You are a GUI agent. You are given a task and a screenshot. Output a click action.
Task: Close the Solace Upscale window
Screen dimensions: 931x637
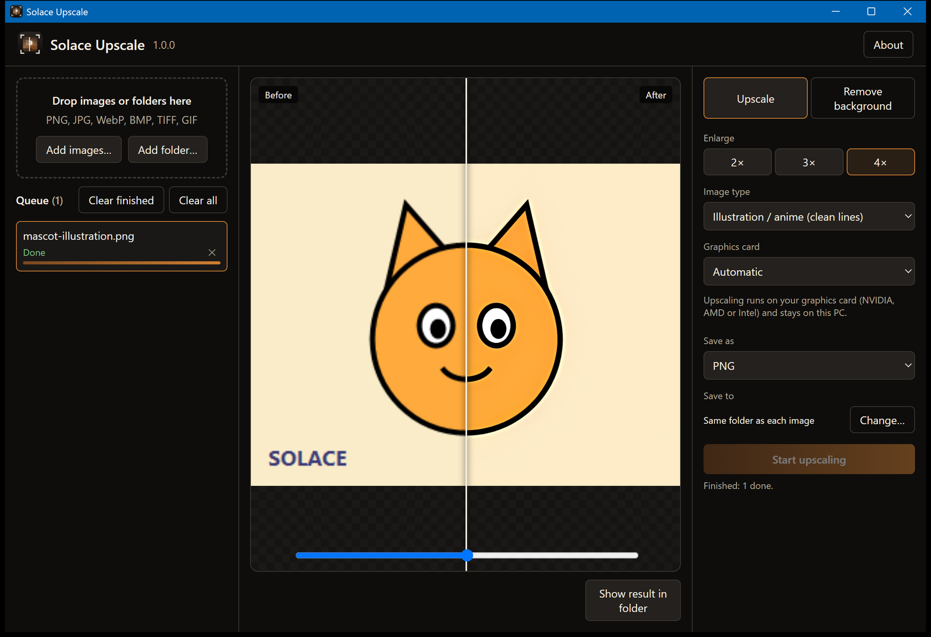tap(907, 12)
